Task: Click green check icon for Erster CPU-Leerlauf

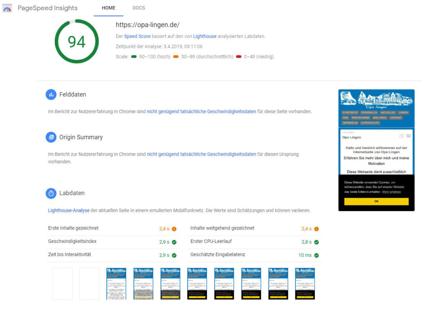Action: point(316,242)
